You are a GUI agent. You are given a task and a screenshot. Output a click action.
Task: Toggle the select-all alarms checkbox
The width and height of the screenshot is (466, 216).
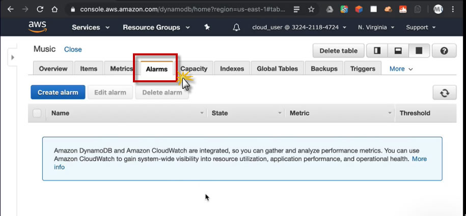pos(37,113)
